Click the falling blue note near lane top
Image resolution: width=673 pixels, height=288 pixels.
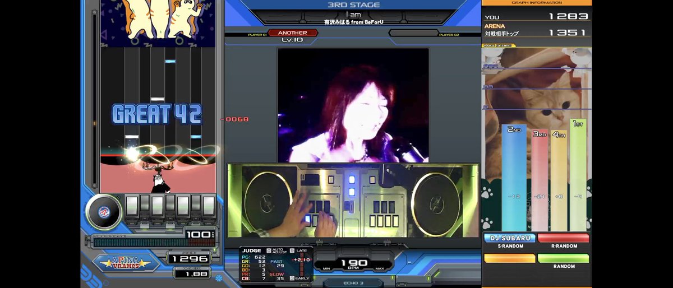pyautogui.click(x=170, y=61)
